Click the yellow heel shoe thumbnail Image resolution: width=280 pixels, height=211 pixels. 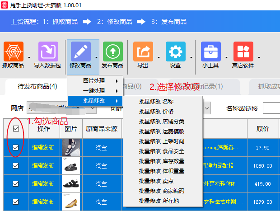coord(71,202)
